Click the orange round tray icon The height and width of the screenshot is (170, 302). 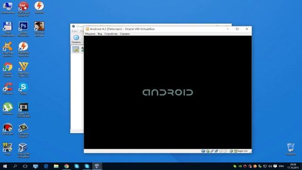[255, 166]
